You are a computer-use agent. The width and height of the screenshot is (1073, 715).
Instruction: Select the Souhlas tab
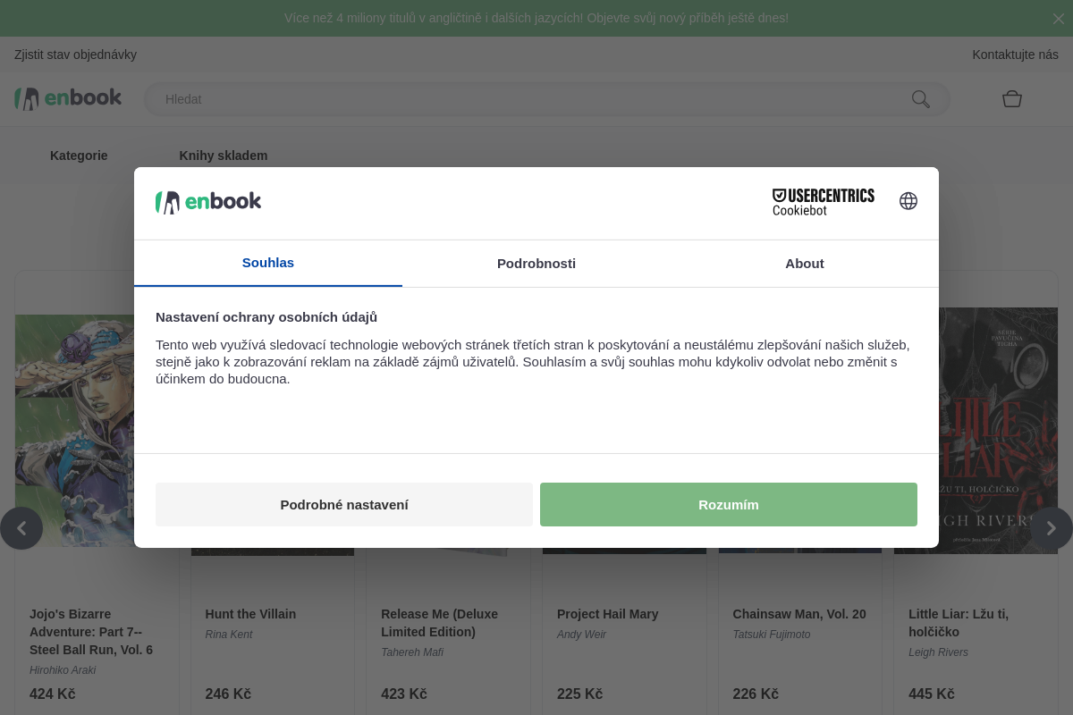[x=267, y=263]
